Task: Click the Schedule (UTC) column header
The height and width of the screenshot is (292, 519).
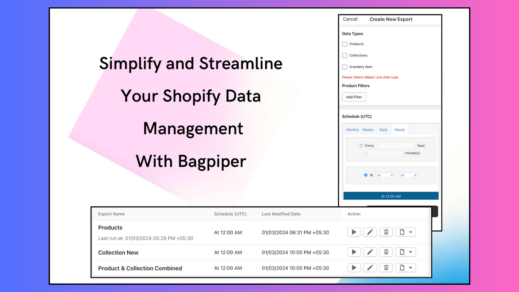Action: point(230,214)
